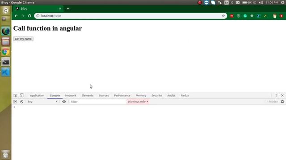Screen dimensions: 286x160
Task: Open the Warnings only log level dropdown
Action: (x=138, y=102)
